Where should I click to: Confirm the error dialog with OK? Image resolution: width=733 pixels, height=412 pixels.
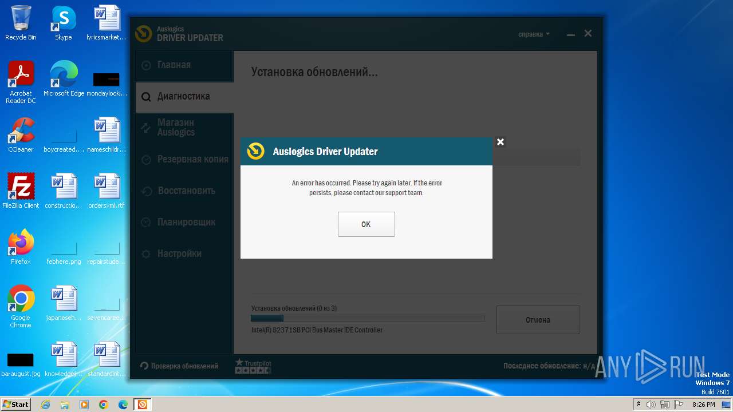[366, 224]
